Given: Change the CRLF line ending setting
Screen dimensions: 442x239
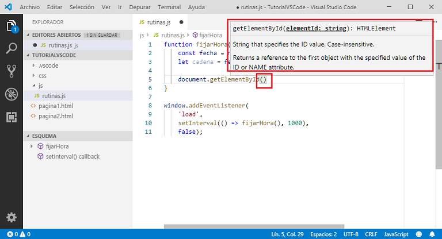Looking at the screenshot, I should point(371,234).
